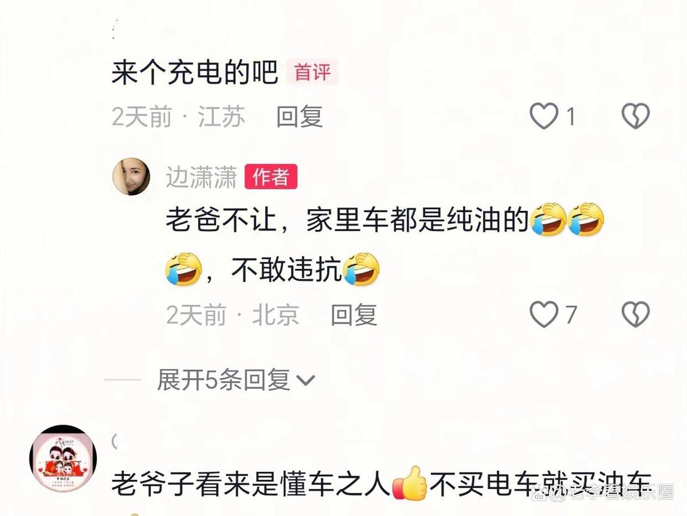Tap the laughing emoji after 不敢违抗
The width and height of the screenshot is (687, 516).
pyautogui.click(x=361, y=269)
